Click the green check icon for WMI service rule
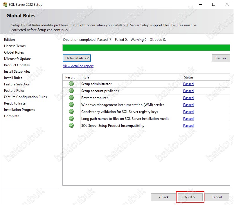Image resolution: width=234 pixels, height=205 pixels. pos(71,105)
